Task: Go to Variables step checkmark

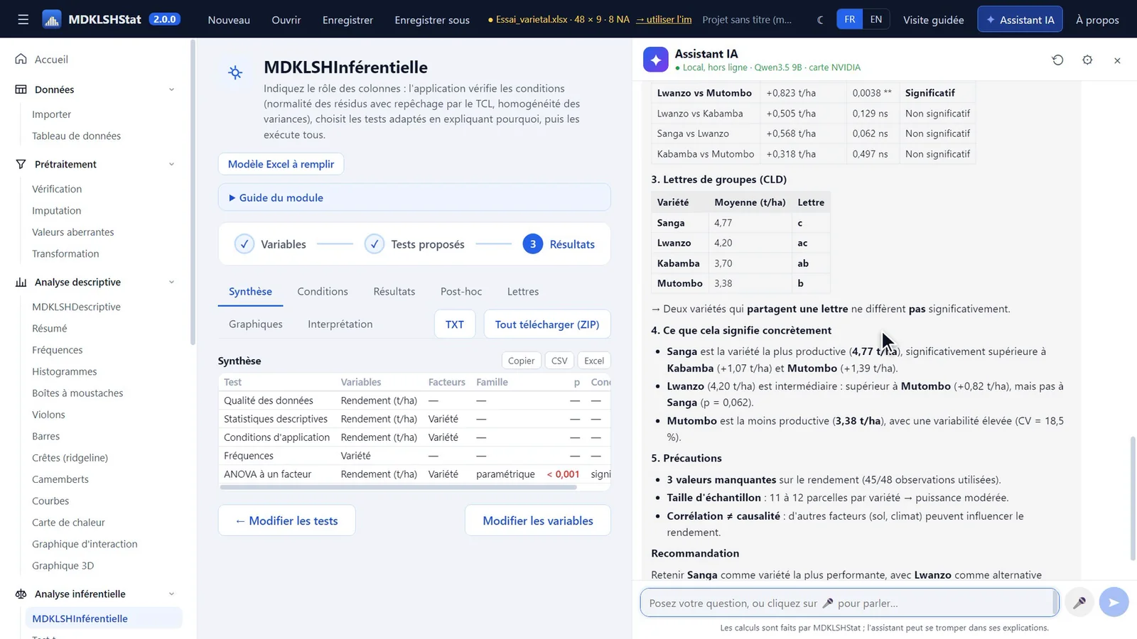Action: click(244, 244)
